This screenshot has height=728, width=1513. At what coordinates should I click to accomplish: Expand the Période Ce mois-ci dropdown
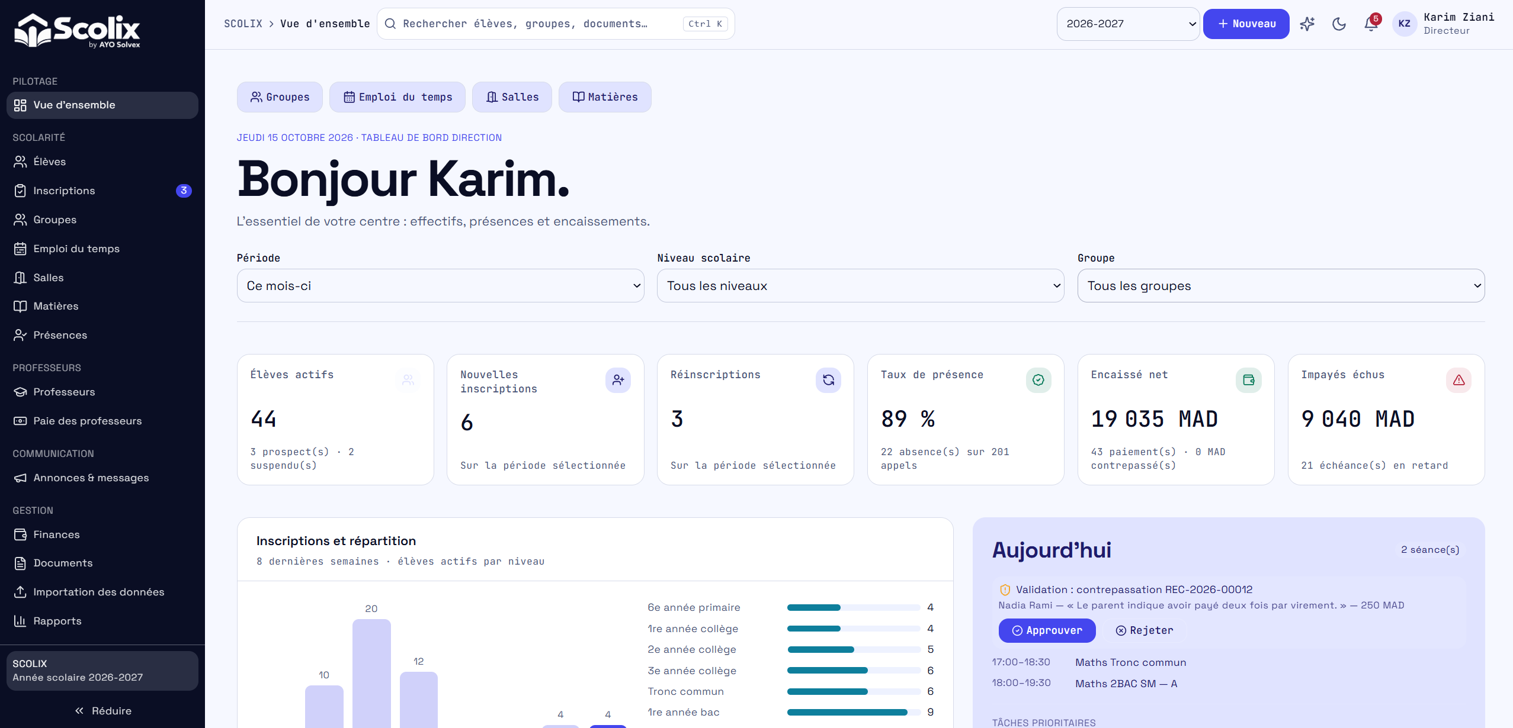[x=440, y=286]
